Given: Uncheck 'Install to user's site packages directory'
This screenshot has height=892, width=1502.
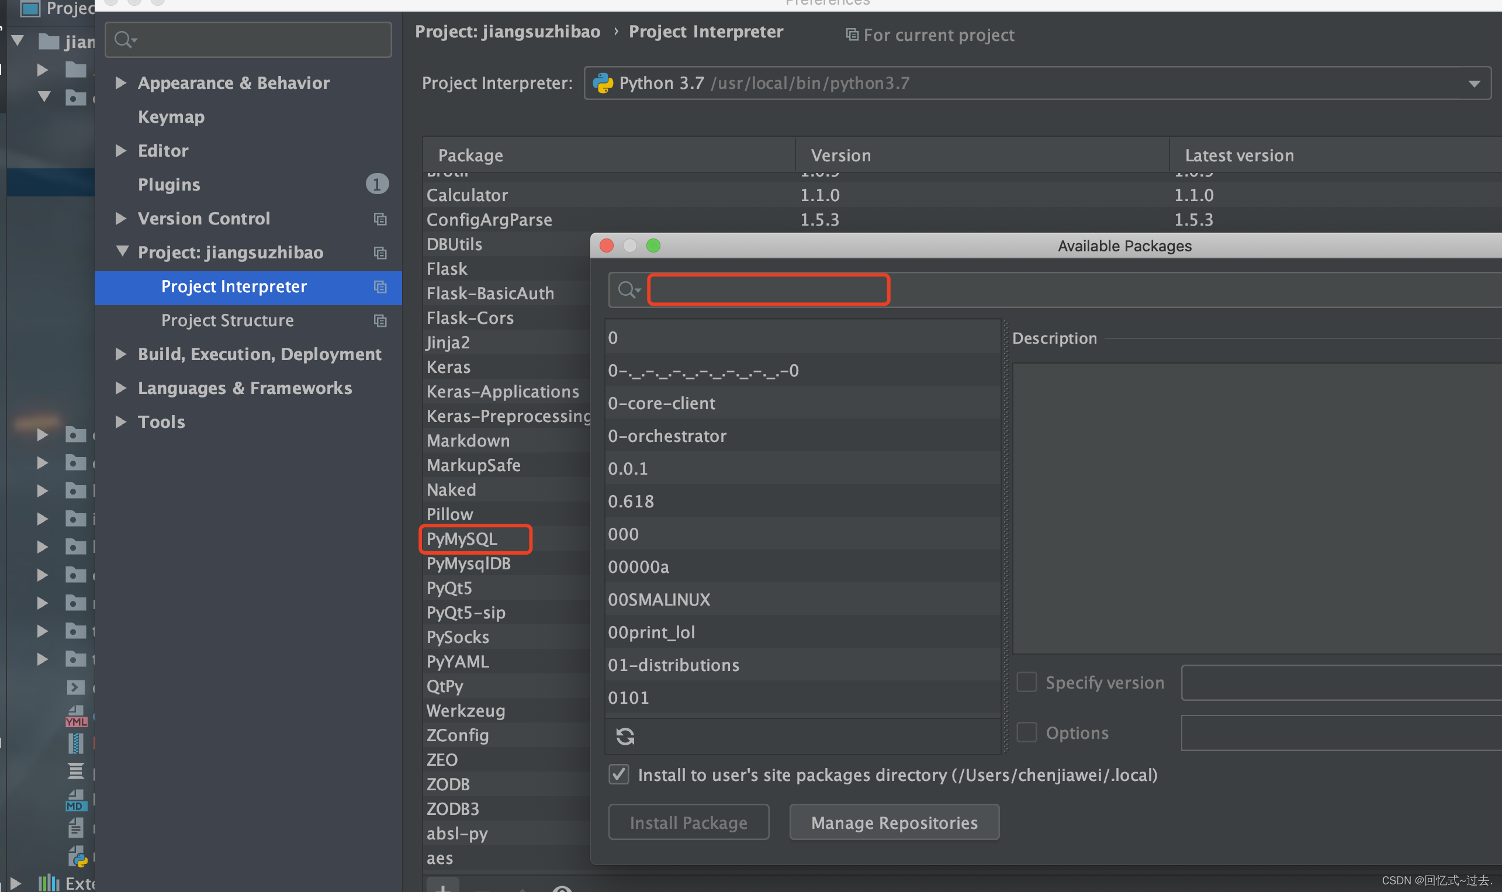Looking at the screenshot, I should (x=618, y=774).
